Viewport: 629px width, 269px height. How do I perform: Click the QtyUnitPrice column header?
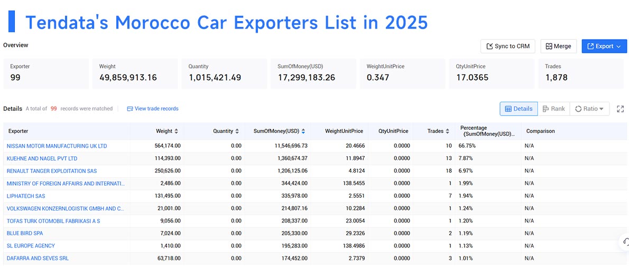point(393,131)
